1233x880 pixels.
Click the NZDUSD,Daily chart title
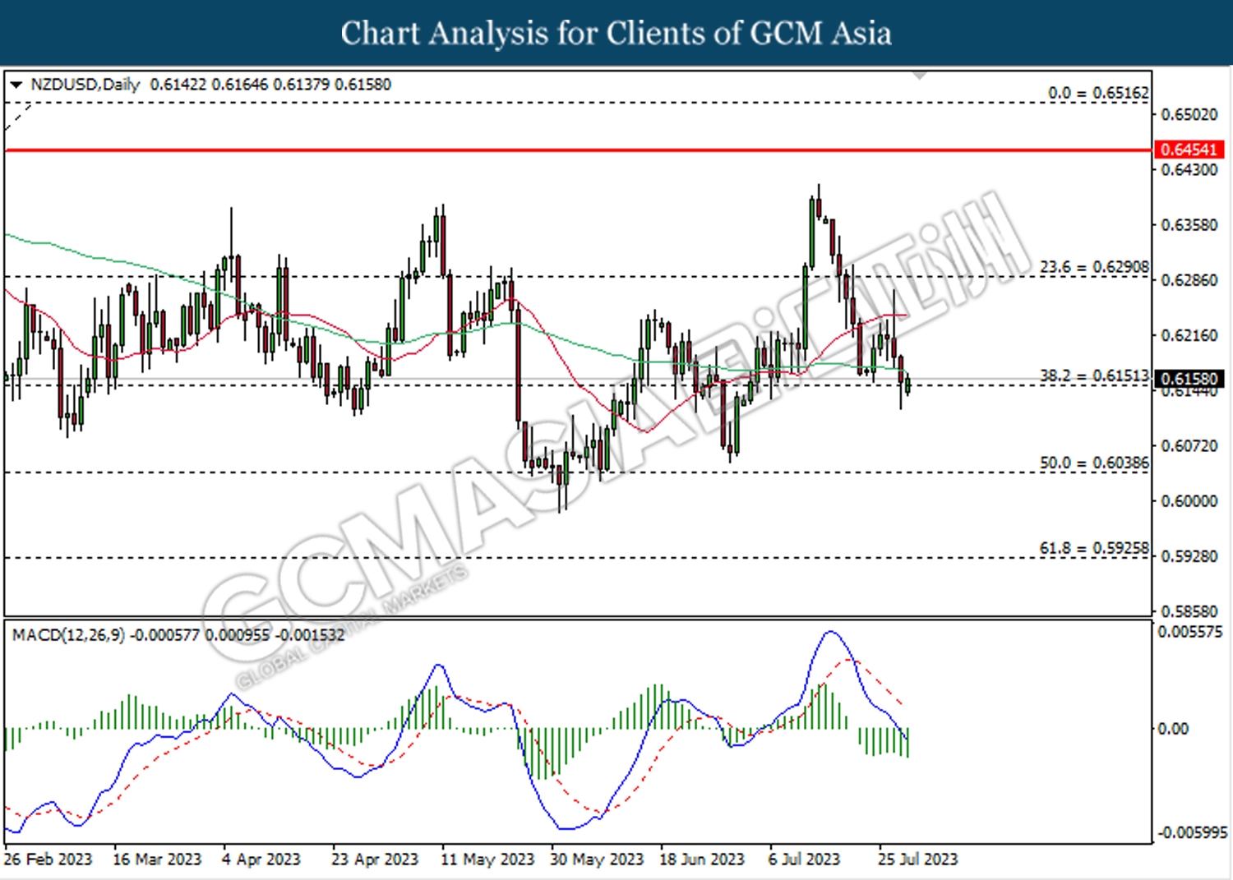coord(85,85)
